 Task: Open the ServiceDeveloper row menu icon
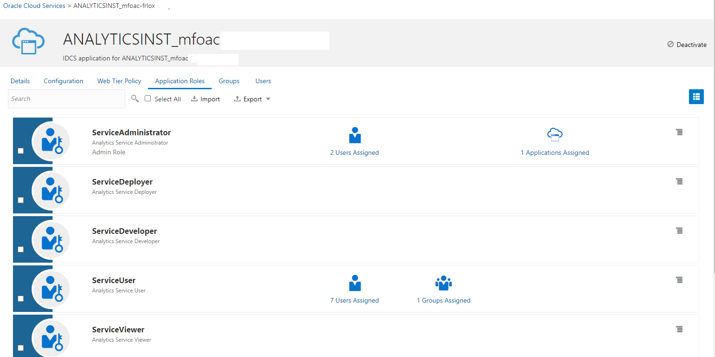click(679, 231)
